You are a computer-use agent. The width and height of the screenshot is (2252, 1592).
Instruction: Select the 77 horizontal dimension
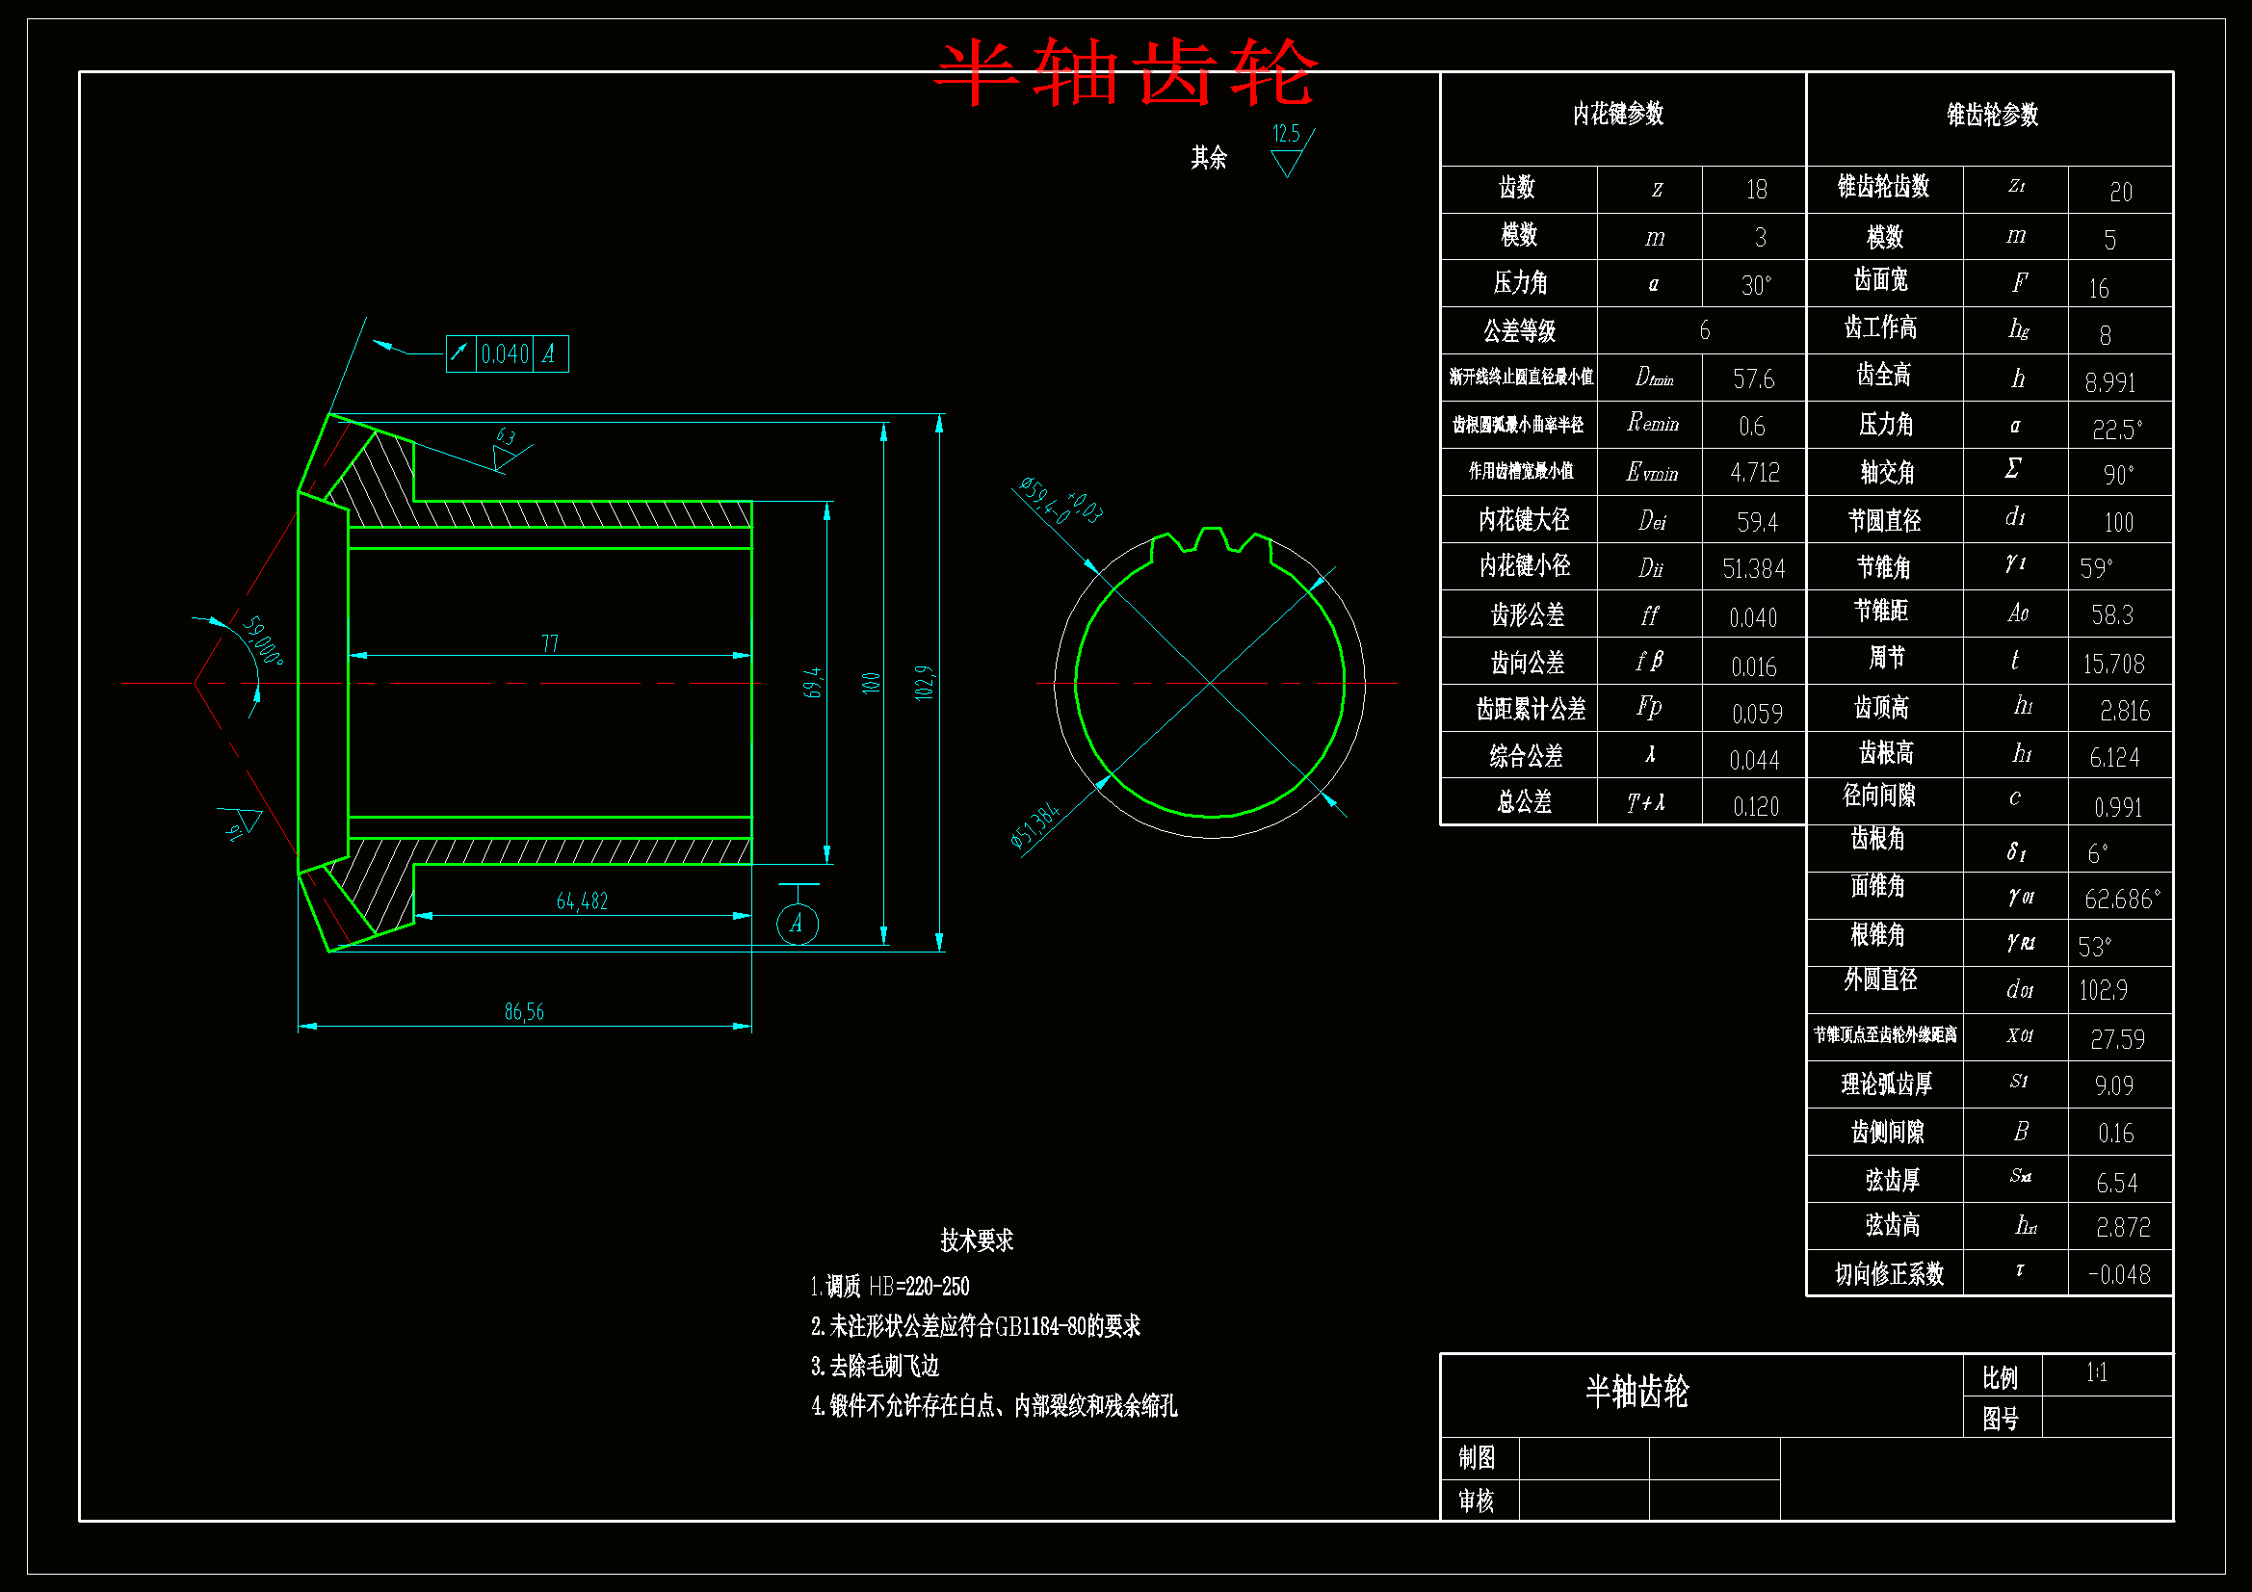pos(549,642)
